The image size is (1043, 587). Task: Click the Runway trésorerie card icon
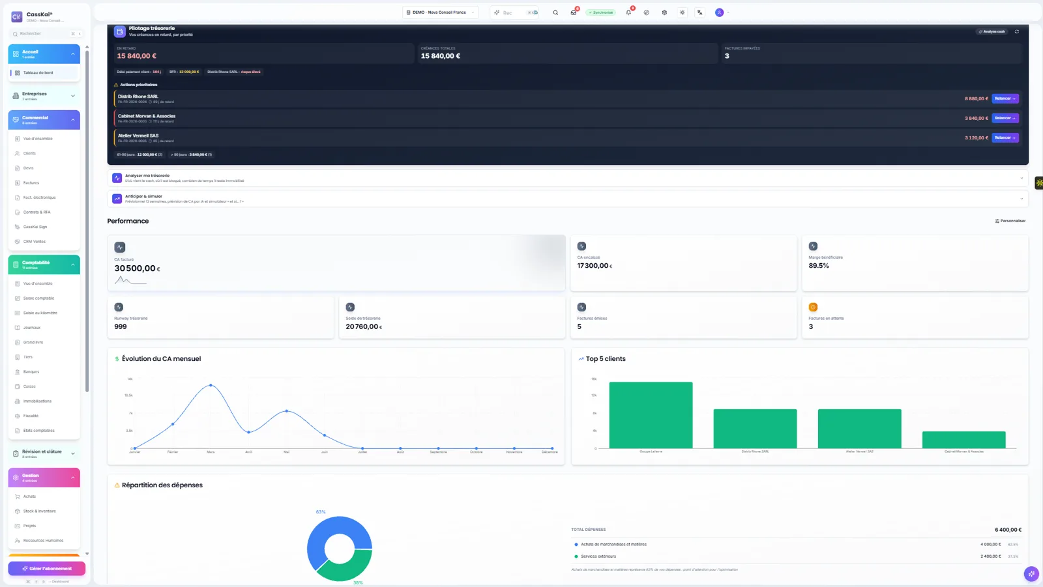click(x=119, y=307)
